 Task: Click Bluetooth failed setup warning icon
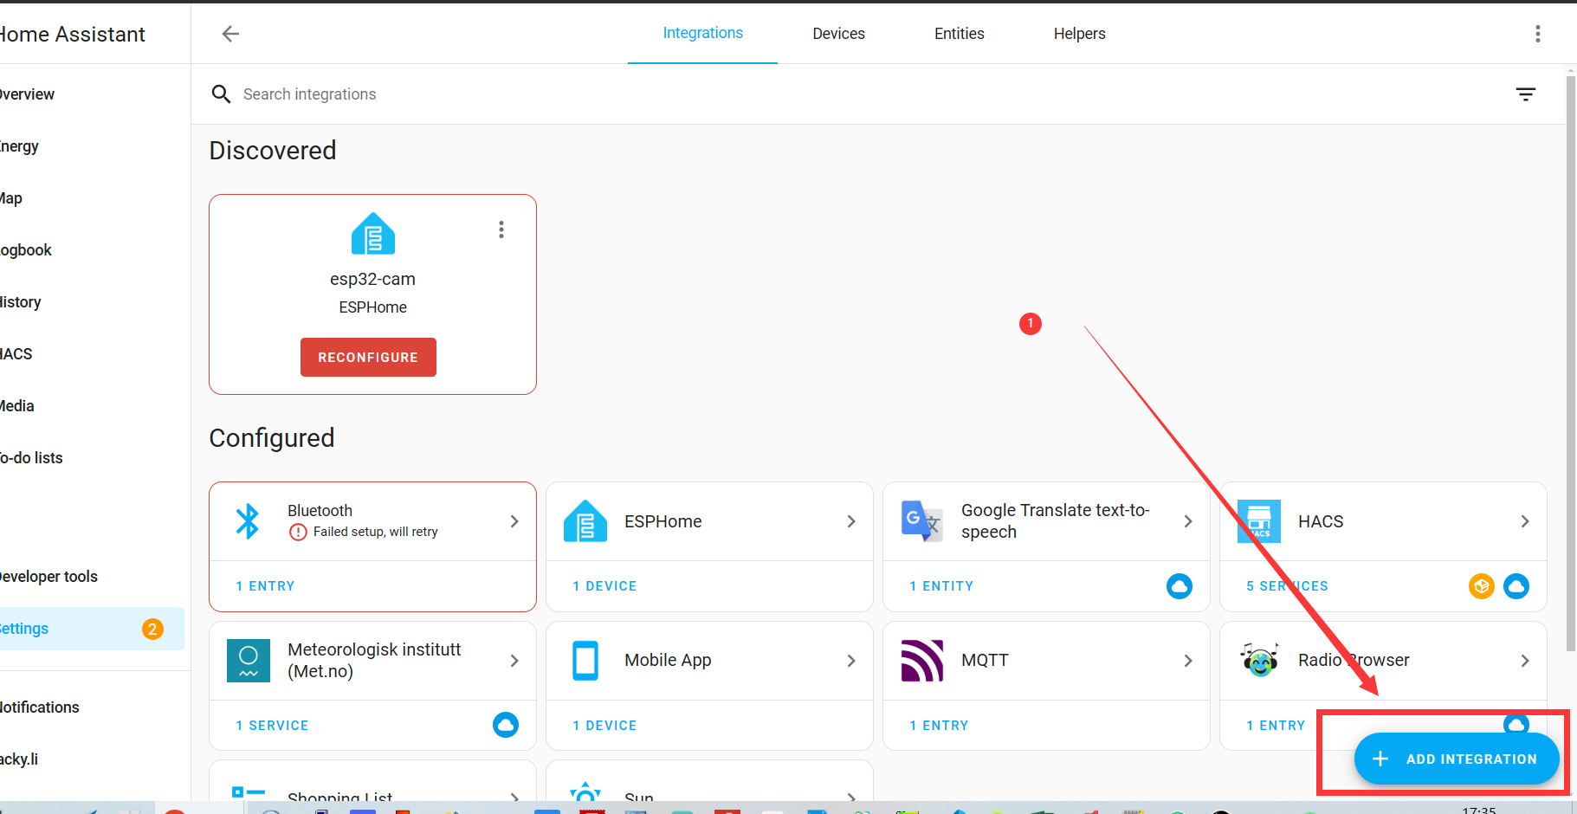pos(298,533)
